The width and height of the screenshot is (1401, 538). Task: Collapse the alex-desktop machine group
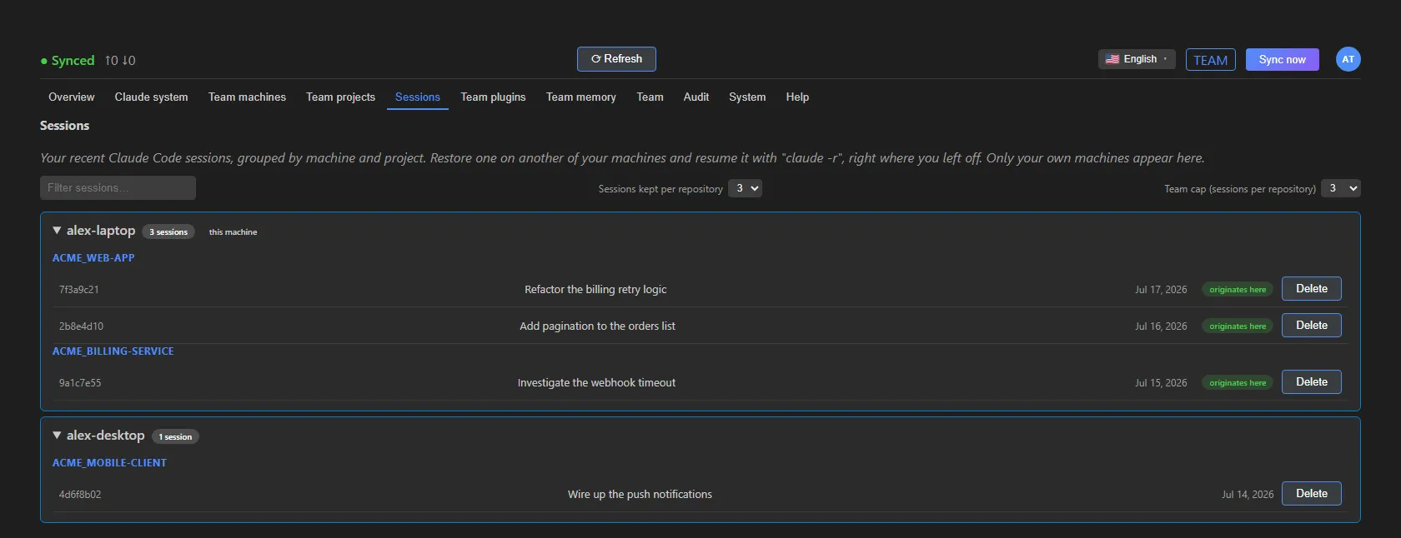57,436
